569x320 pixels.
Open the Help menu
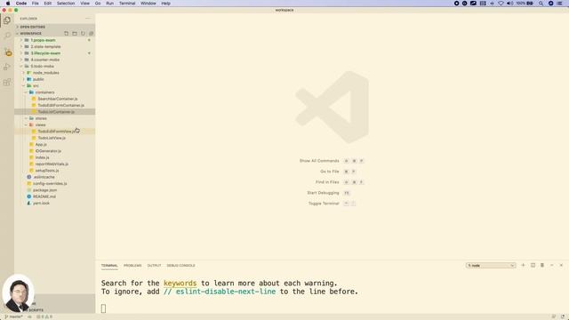[x=166, y=4]
